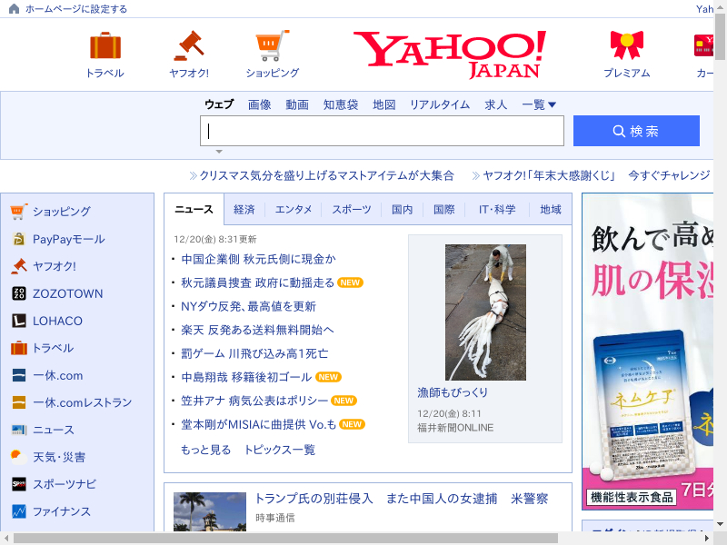Select the 動画 search tab

click(x=297, y=104)
